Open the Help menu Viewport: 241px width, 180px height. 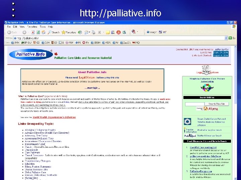tap(51, 27)
